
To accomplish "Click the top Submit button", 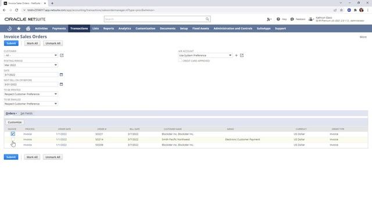I will click(x=11, y=44).
